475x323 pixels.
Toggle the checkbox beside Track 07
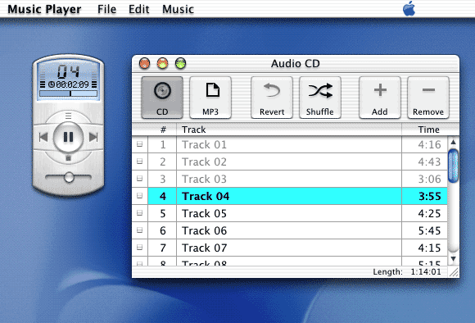pos(139,248)
